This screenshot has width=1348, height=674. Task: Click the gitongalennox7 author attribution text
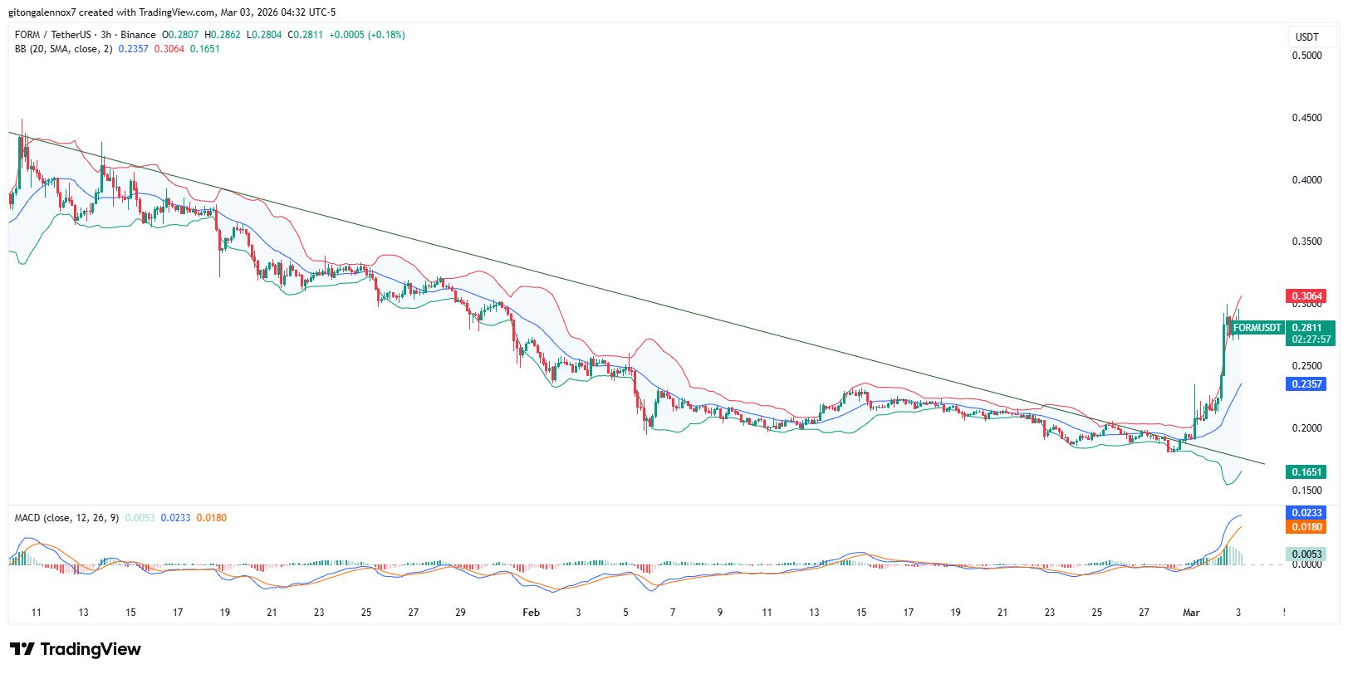click(x=42, y=12)
